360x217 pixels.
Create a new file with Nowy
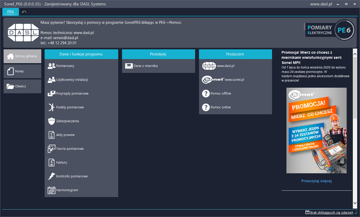[x=22, y=71]
